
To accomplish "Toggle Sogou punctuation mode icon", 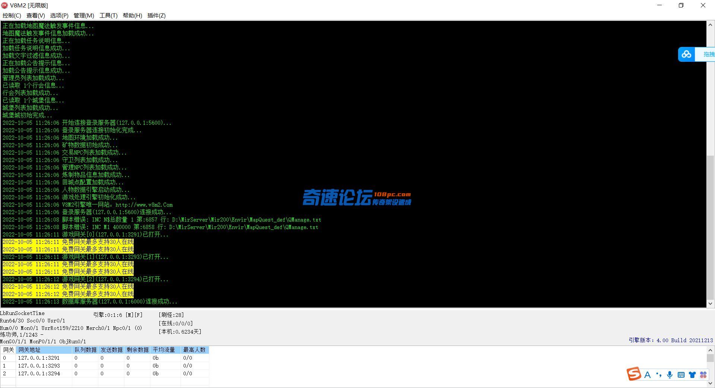I will [x=659, y=375].
